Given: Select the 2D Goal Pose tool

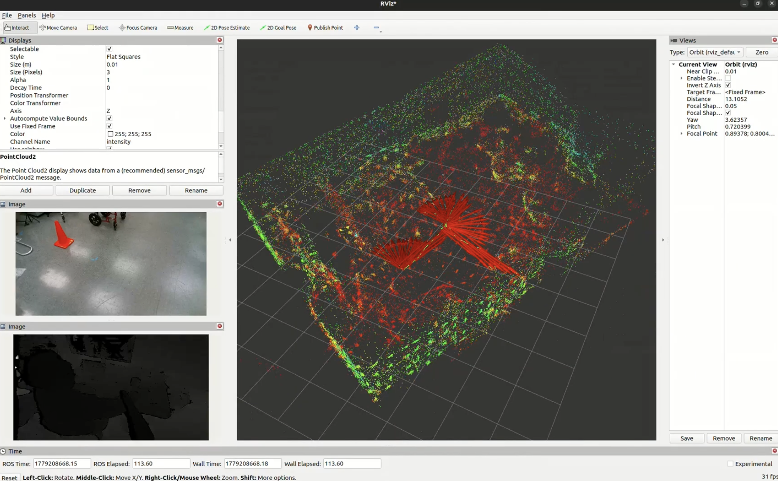Looking at the screenshot, I should tap(278, 28).
